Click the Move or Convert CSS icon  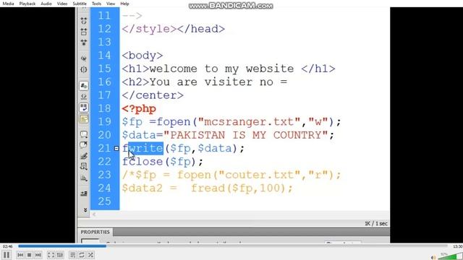pyautogui.click(x=84, y=178)
